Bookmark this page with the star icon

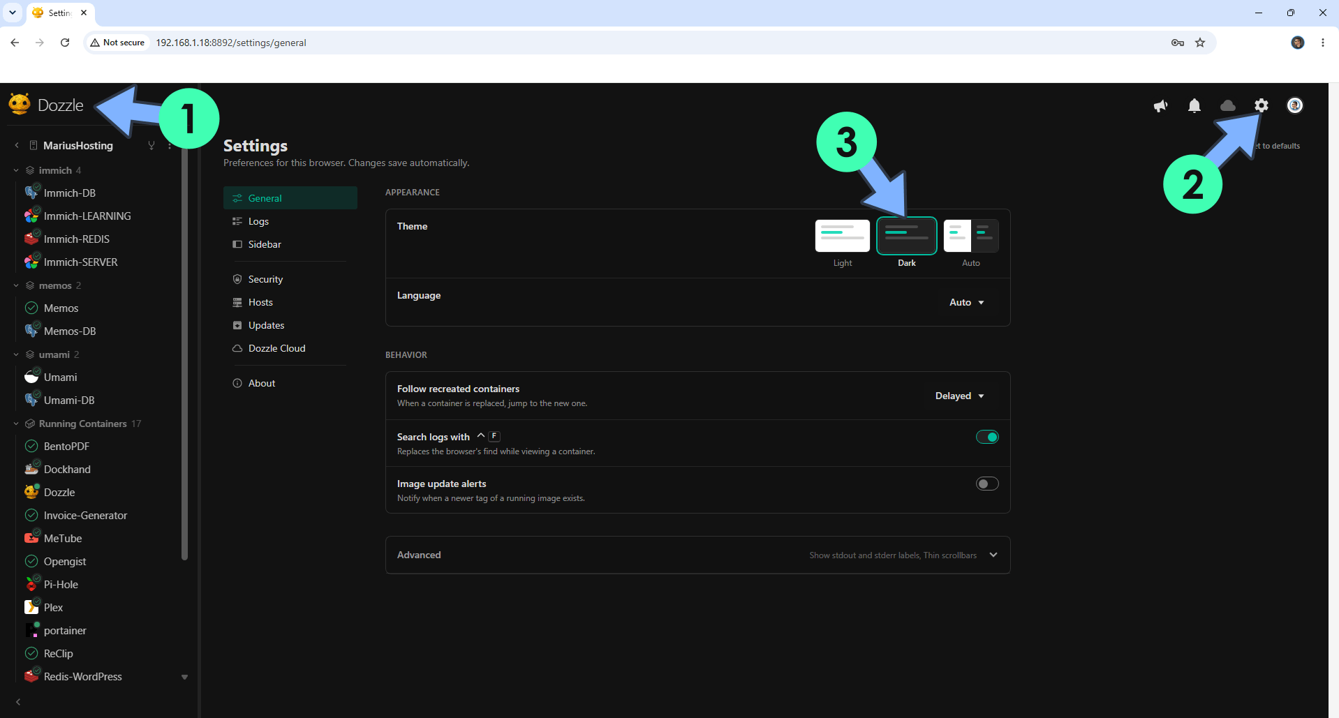pos(1200,43)
